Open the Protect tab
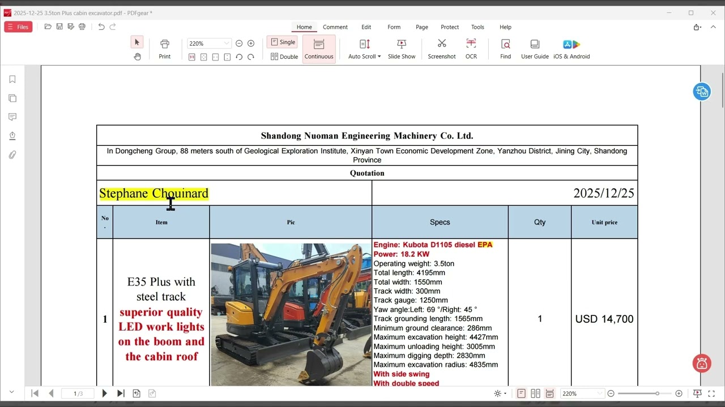Image resolution: width=725 pixels, height=407 pixels. pyautogui.click(x=450, y=27)
